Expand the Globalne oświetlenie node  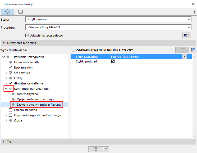pos(6,83)
